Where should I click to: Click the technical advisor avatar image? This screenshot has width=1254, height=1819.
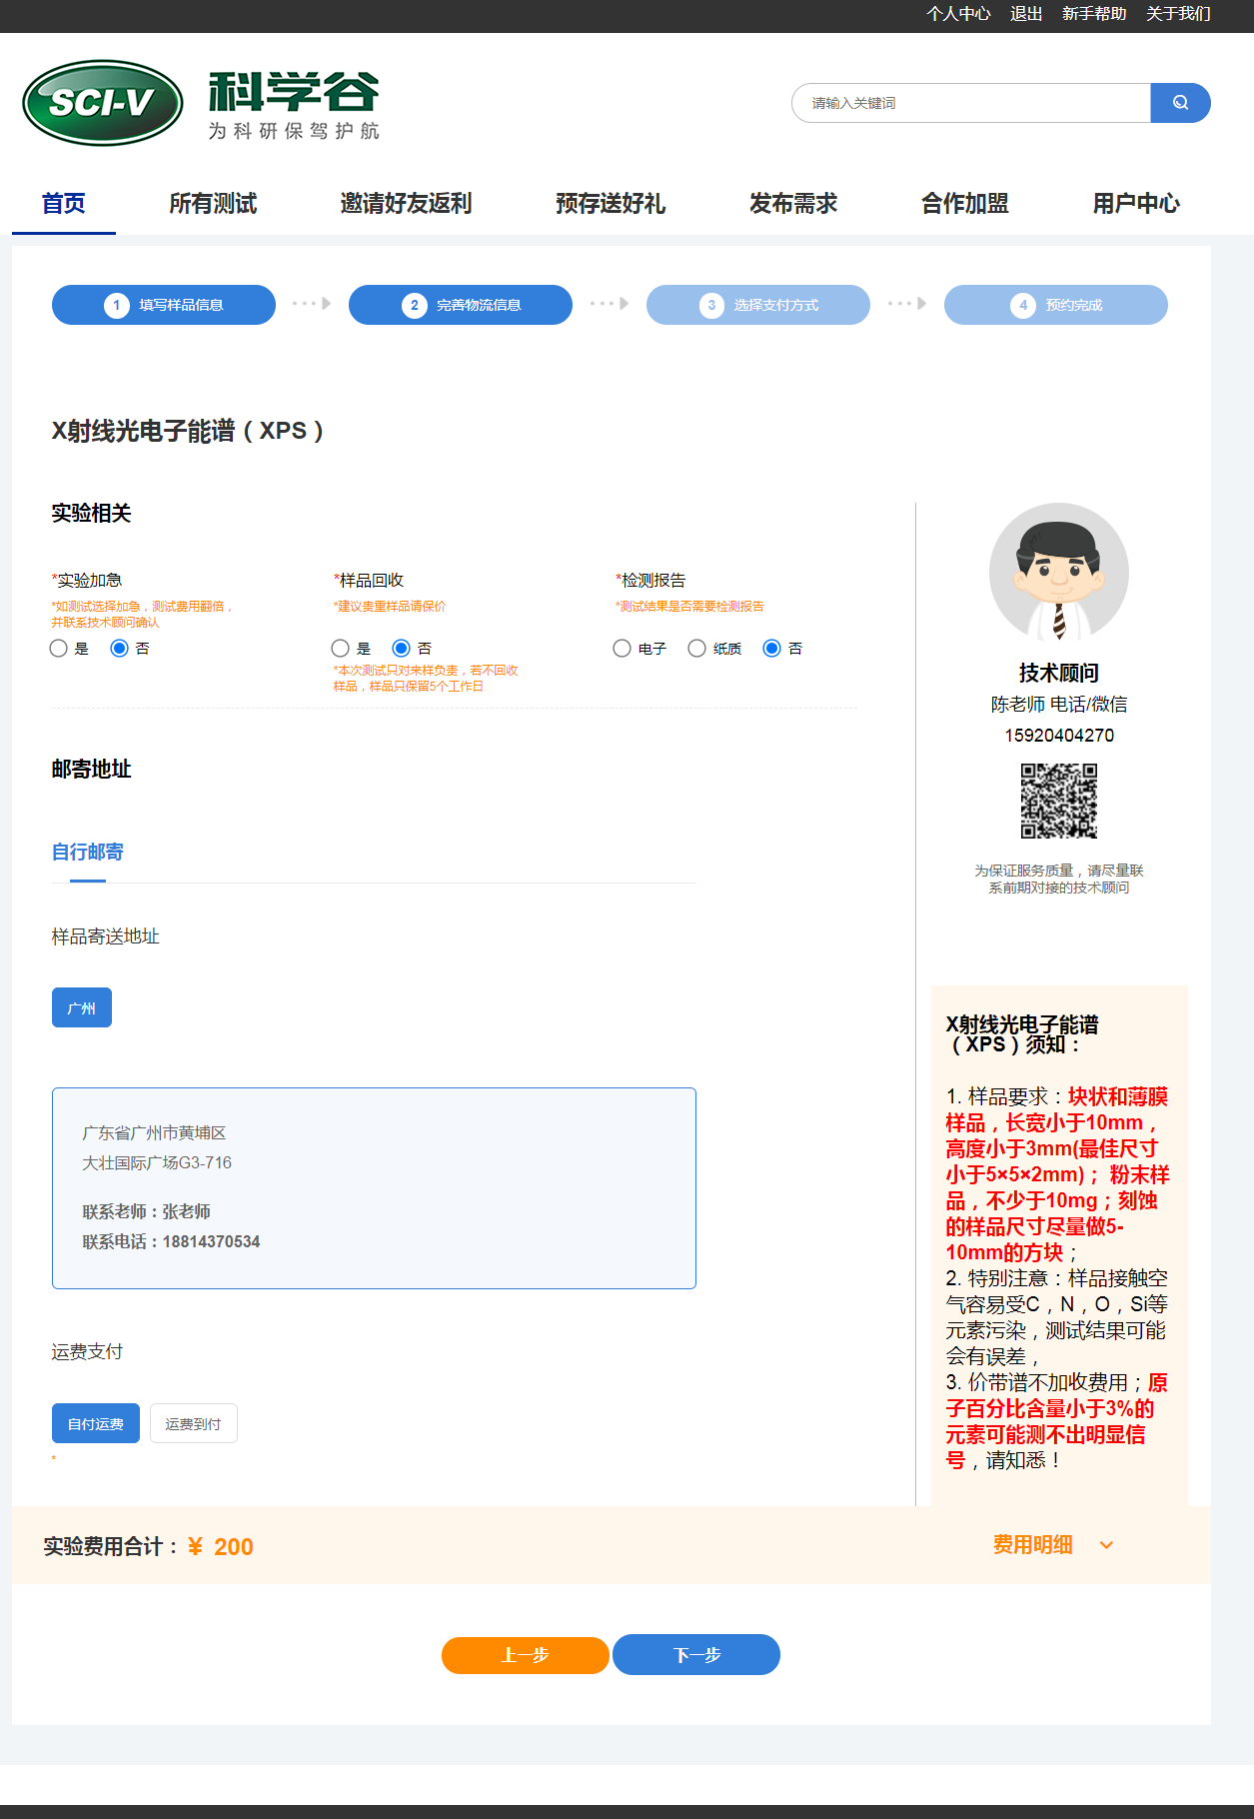click(x=1058, y=573)
